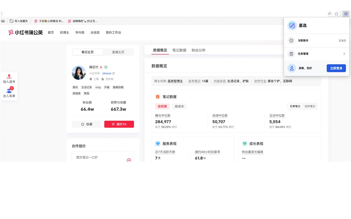
Task: Click the orange 笔记数据 section icon
Action: pos(158,97)
